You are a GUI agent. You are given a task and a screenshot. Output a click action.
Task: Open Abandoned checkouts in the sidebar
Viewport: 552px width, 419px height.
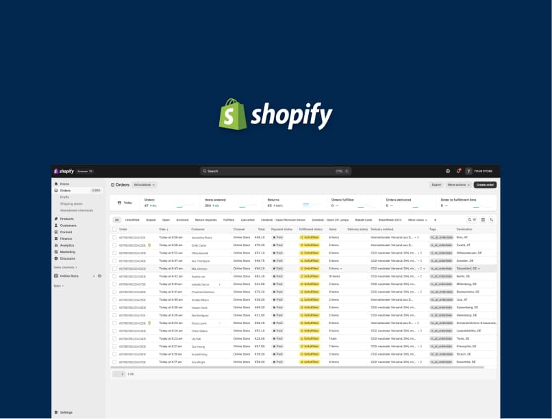(77, 211)
